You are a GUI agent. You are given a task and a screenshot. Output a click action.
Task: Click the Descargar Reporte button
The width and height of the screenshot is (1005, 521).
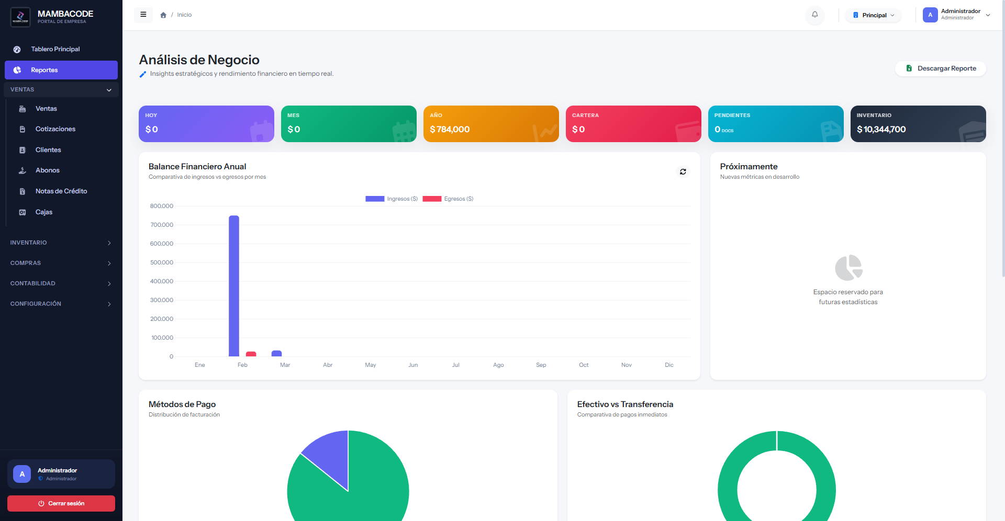coord(941,68)
